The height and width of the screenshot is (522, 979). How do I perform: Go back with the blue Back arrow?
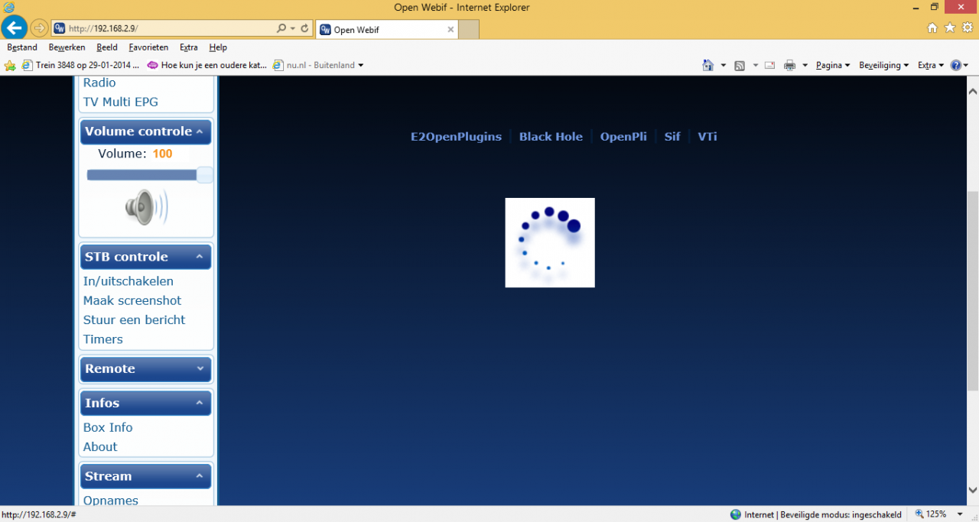15,28
